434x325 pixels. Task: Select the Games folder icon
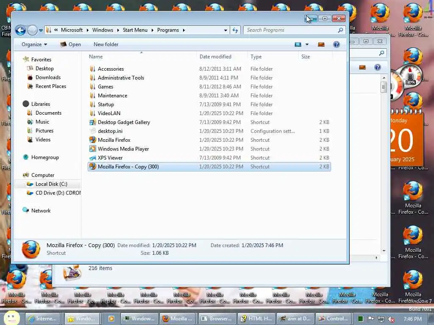pos(93,86)
